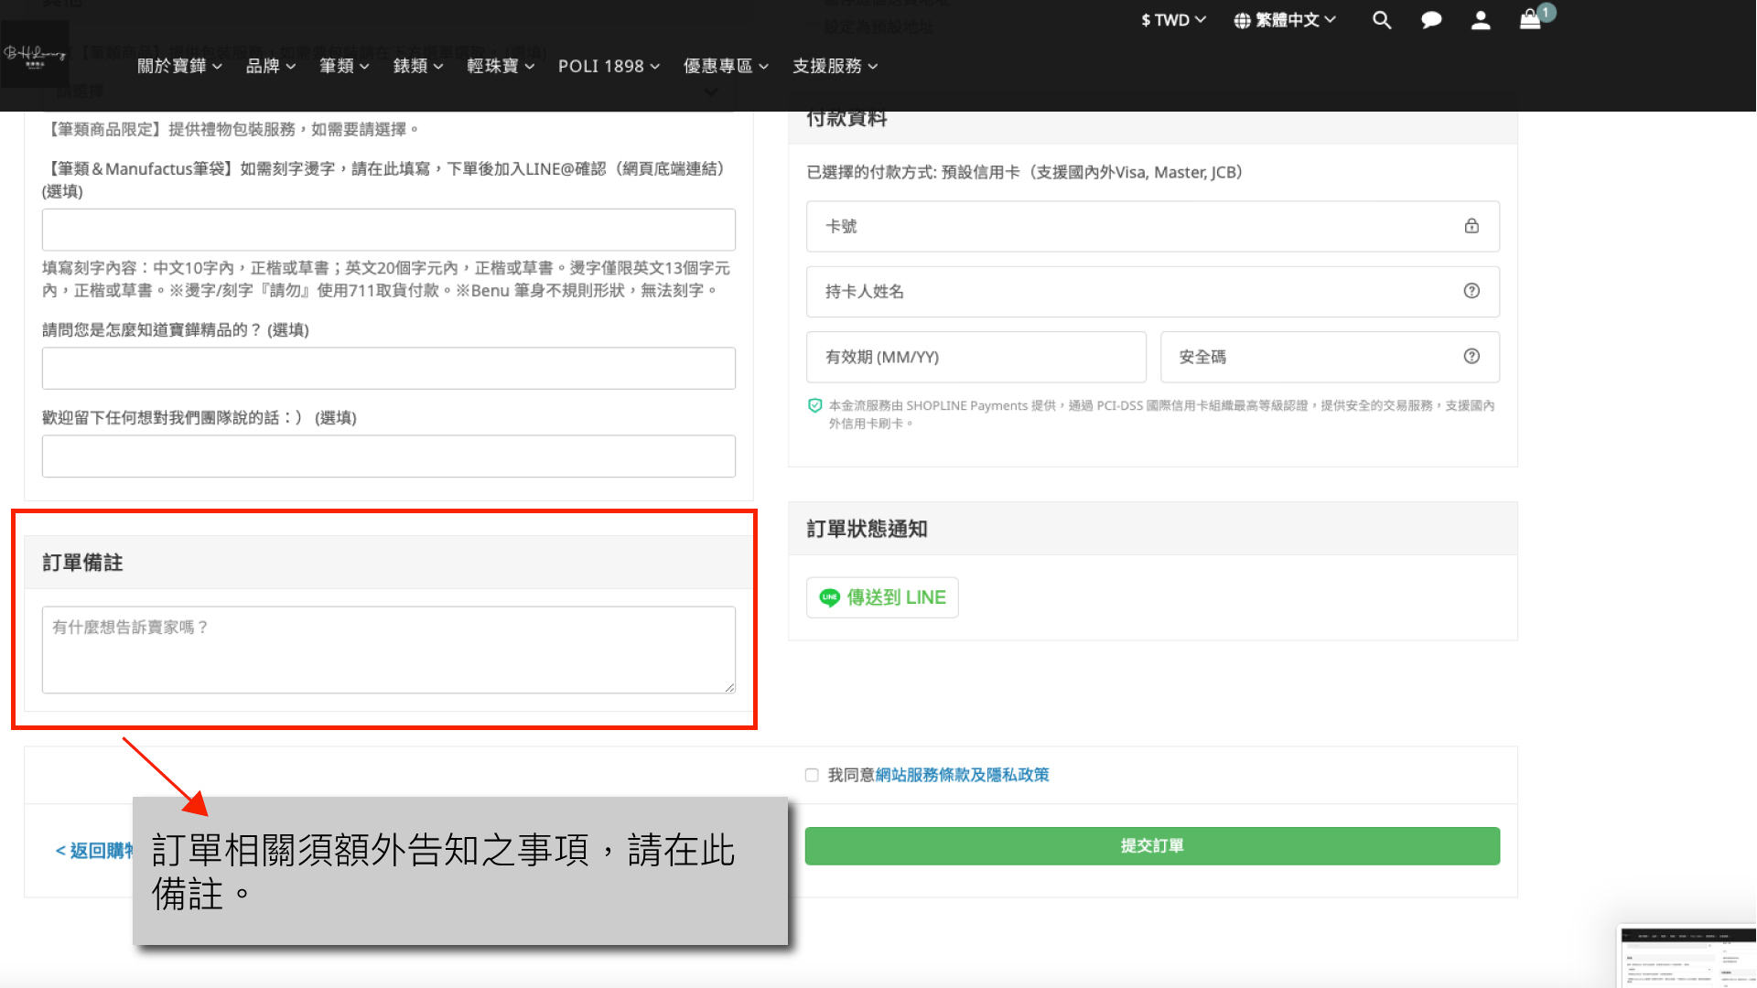Check the agree to terms checkbox
The image size is (1757, 988).
812,775
